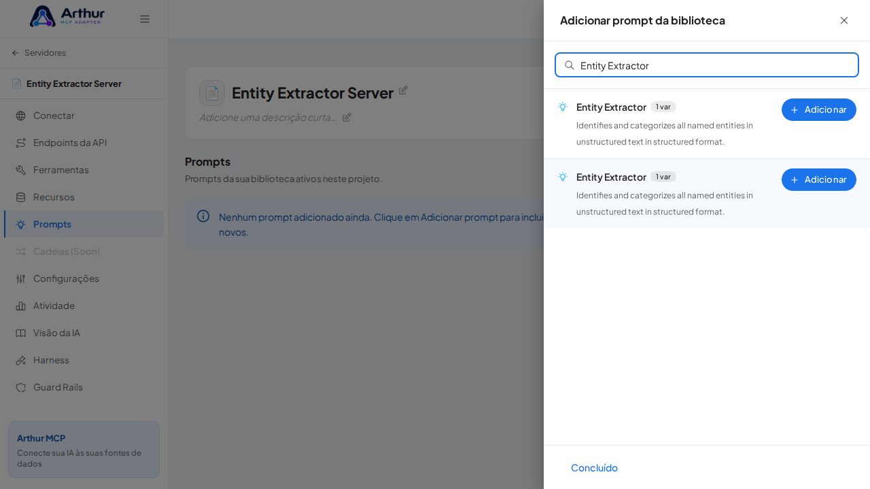
Task: Select the first Entity Extractor result title
Action: point(611,107)
